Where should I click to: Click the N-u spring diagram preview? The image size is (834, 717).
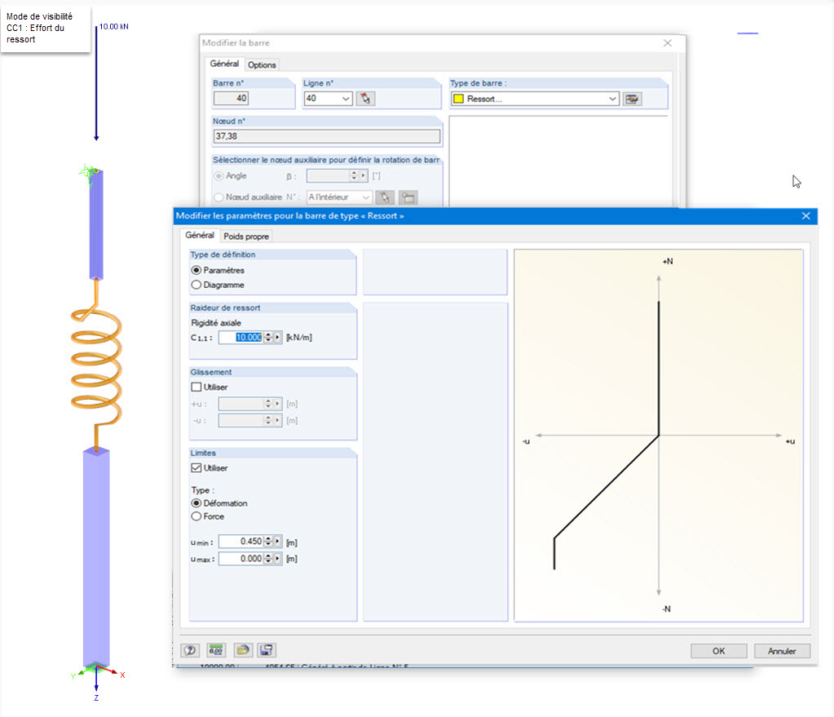[x=659, y=436]
